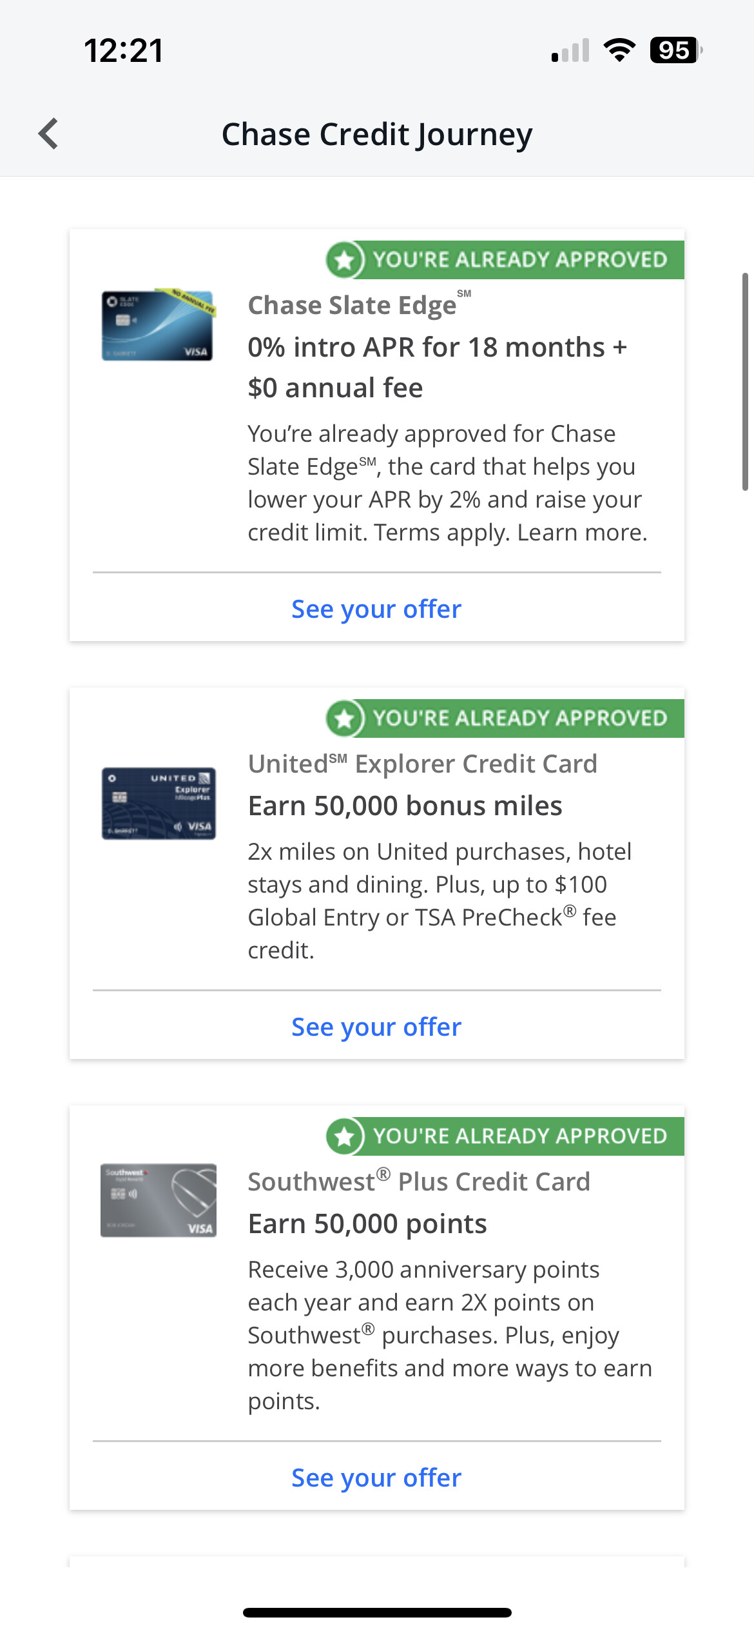
Task: Tap star icon on United Explorer approved badge
Action: click(x=345, y=718)
